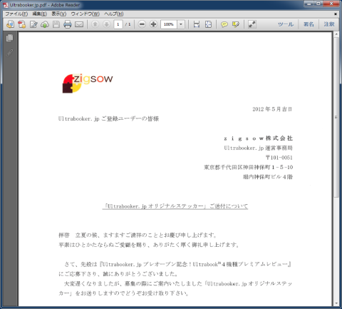Print the document with printer icon
This screenshot has height=309, width=342.
tap(68, 24)
